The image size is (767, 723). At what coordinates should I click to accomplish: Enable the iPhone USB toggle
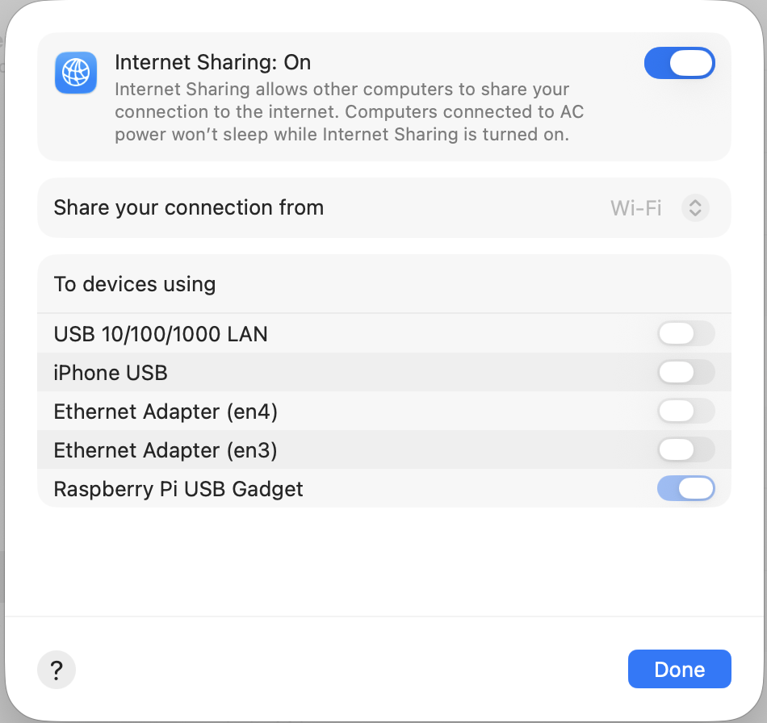coord(685,372)
